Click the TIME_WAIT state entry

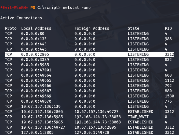[138, 117]
